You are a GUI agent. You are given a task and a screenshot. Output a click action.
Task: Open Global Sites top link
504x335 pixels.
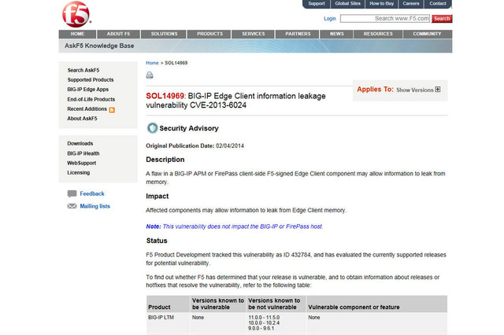(x=348, y=3)
